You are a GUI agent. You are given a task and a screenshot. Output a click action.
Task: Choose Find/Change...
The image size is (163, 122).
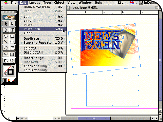point(43,58)
